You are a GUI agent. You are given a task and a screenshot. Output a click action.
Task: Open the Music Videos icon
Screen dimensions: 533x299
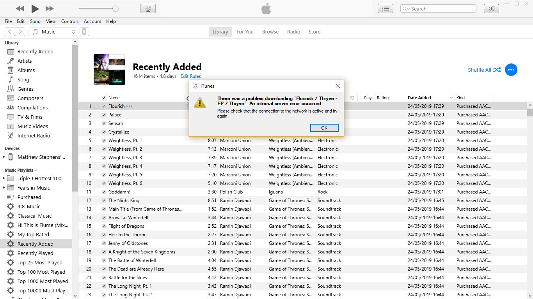11,126
